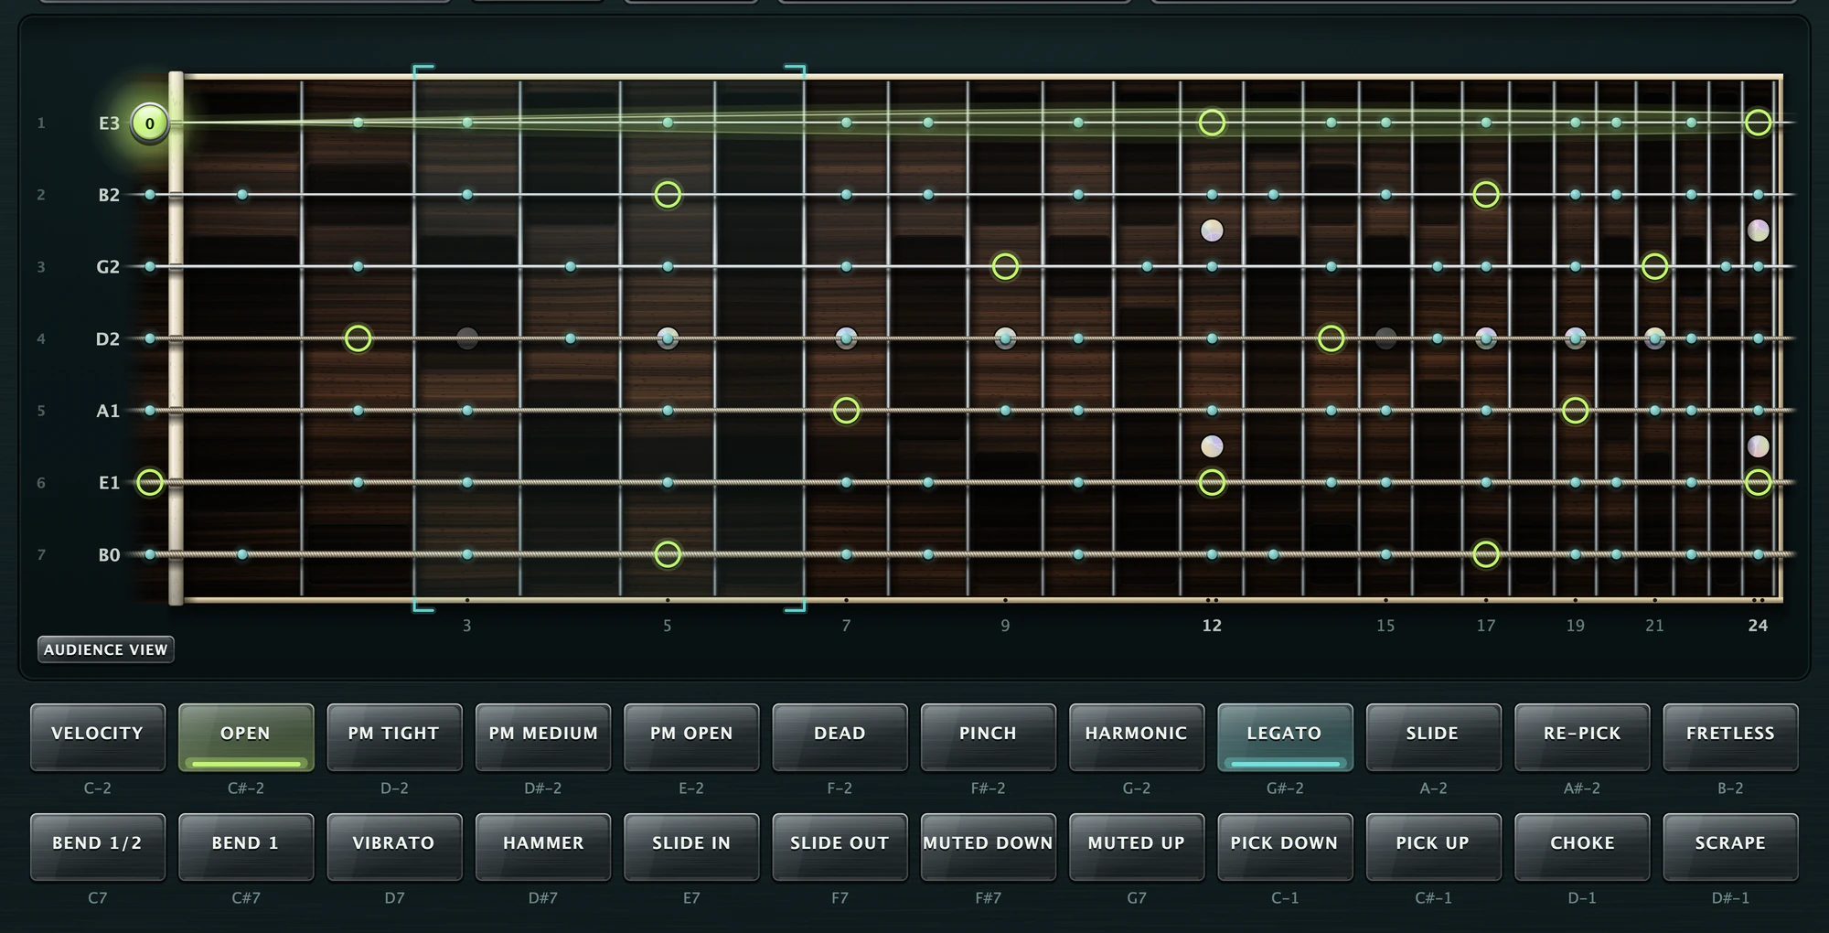Trigger the Slide In effect
1829x933 pixels.
[x=691, y=847]
